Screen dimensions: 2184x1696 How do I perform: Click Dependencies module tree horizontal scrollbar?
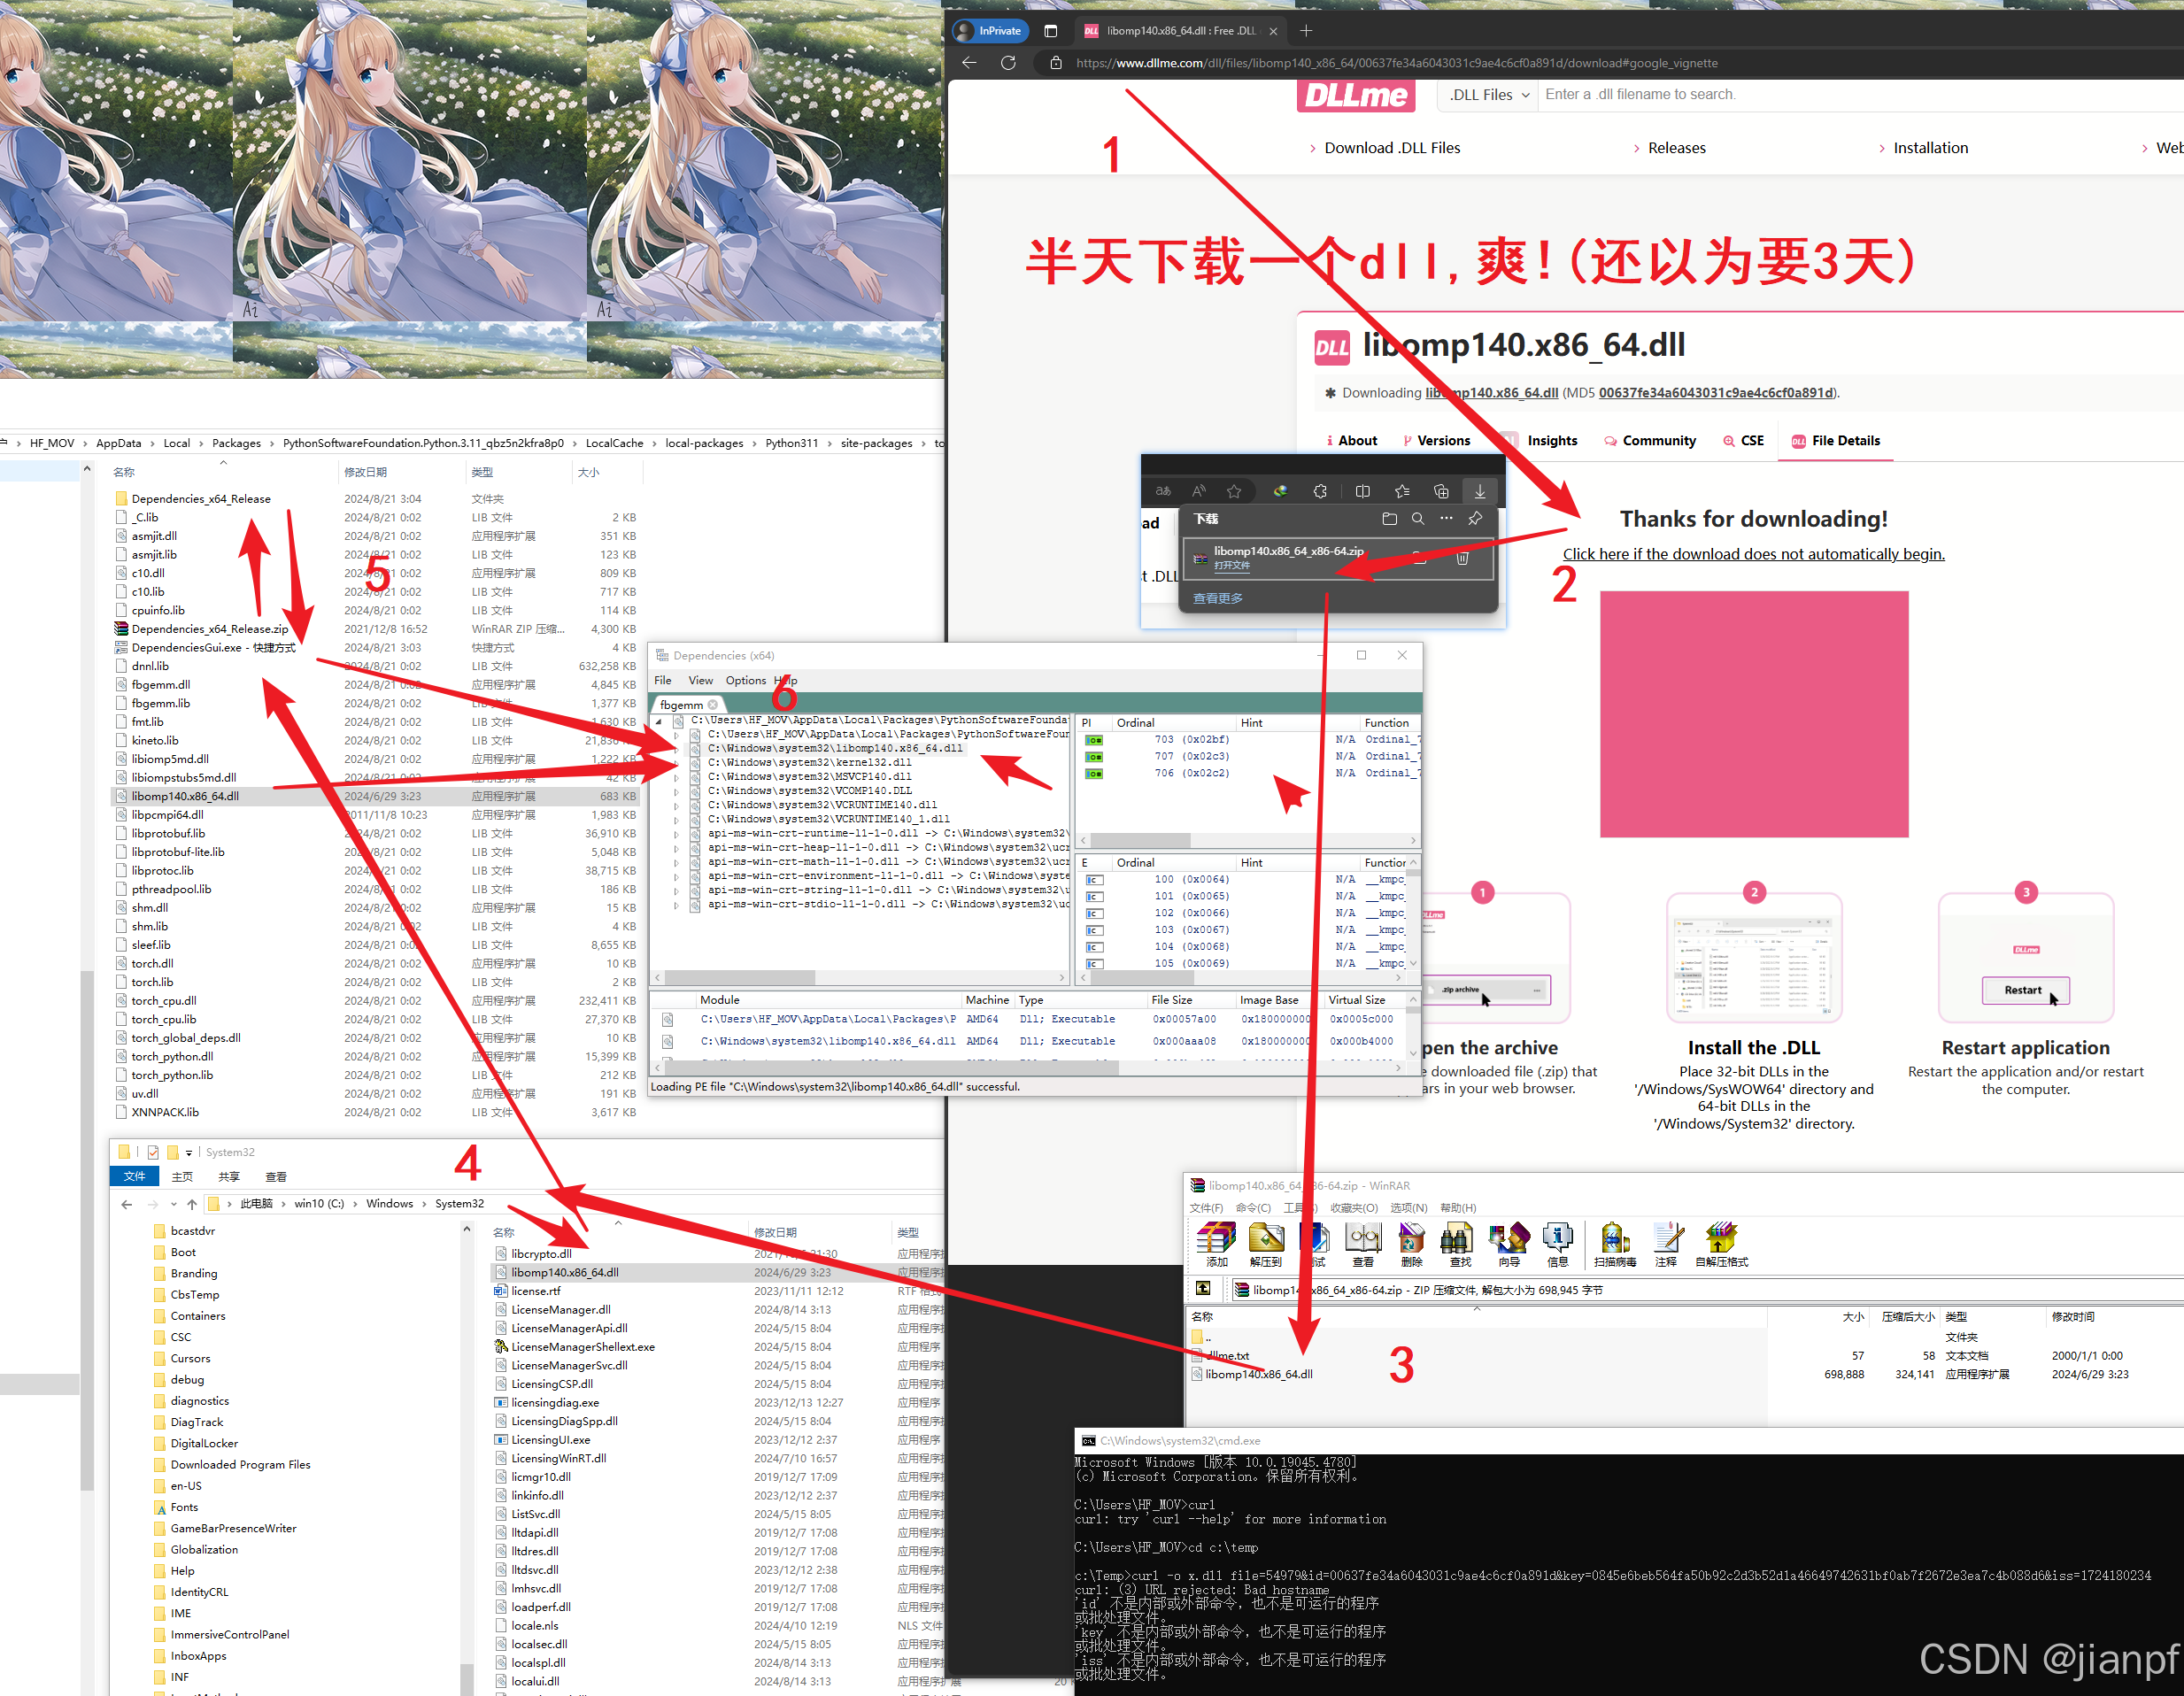(x=740, y=977)
